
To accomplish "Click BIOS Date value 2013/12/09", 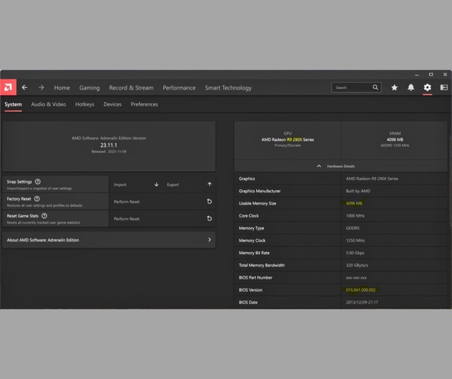I will (362, 302).
